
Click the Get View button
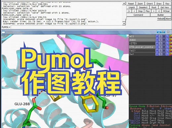pos(165,7)
